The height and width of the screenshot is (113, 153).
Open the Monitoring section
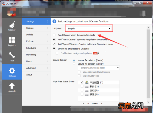coord(36,55)
